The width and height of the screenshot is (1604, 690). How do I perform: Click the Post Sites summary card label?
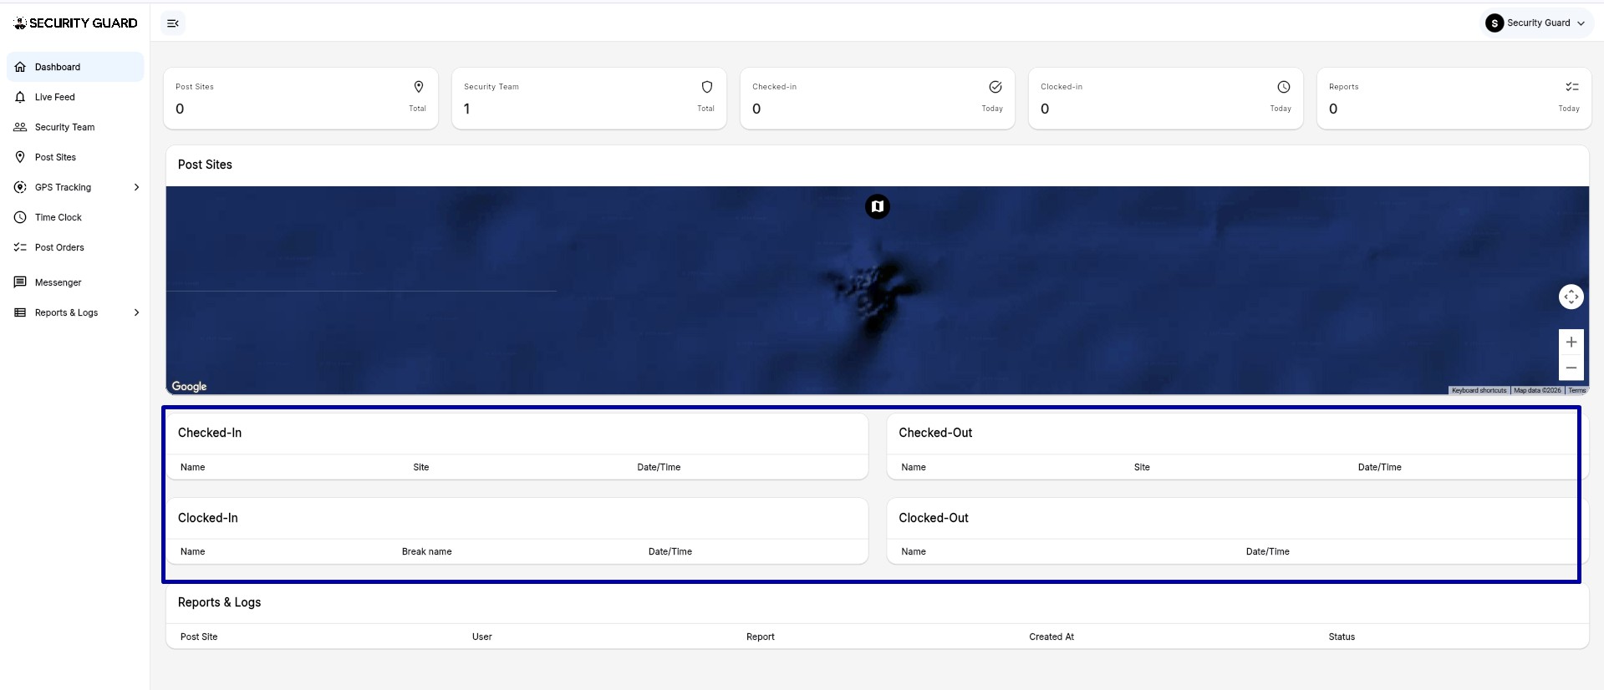click(x=195, y=87)
